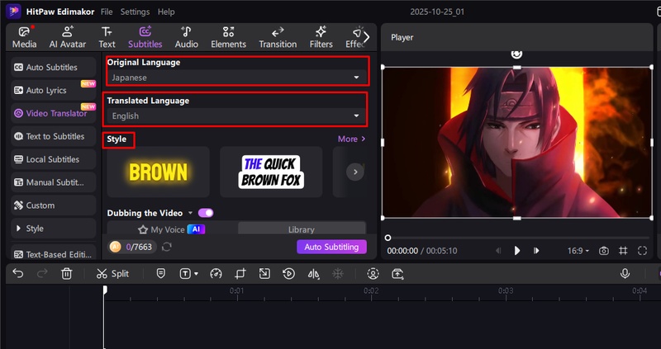The width and height of the screenshot is (661, 349).
Task: Toggle the Dubbing the Video switch
Action: click(206, 213)
